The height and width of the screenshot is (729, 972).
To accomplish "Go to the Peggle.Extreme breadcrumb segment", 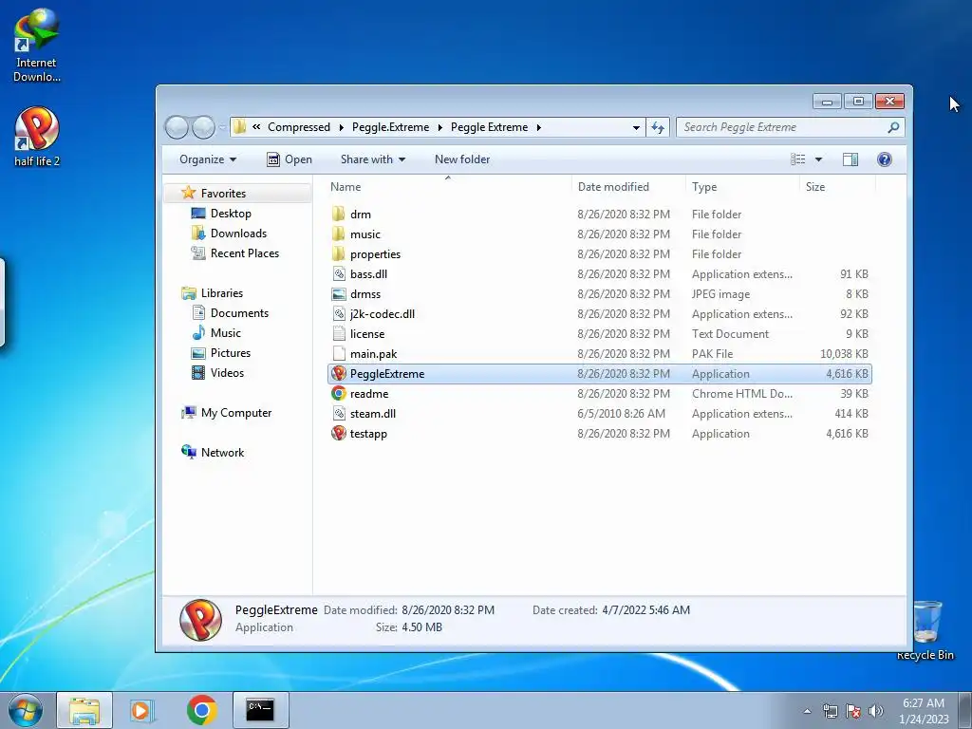I will click(390, 127).
